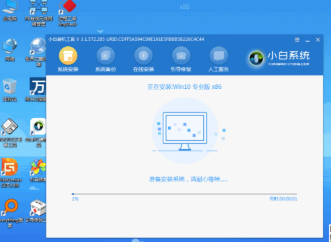Open PE有线无线网络管理 desktop icon
This screenshot has height=242, width=331.
click(38, 13)
